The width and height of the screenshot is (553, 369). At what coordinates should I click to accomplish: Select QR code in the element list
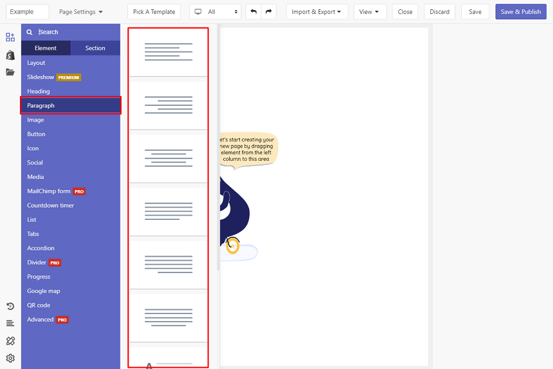coord(71,305)
